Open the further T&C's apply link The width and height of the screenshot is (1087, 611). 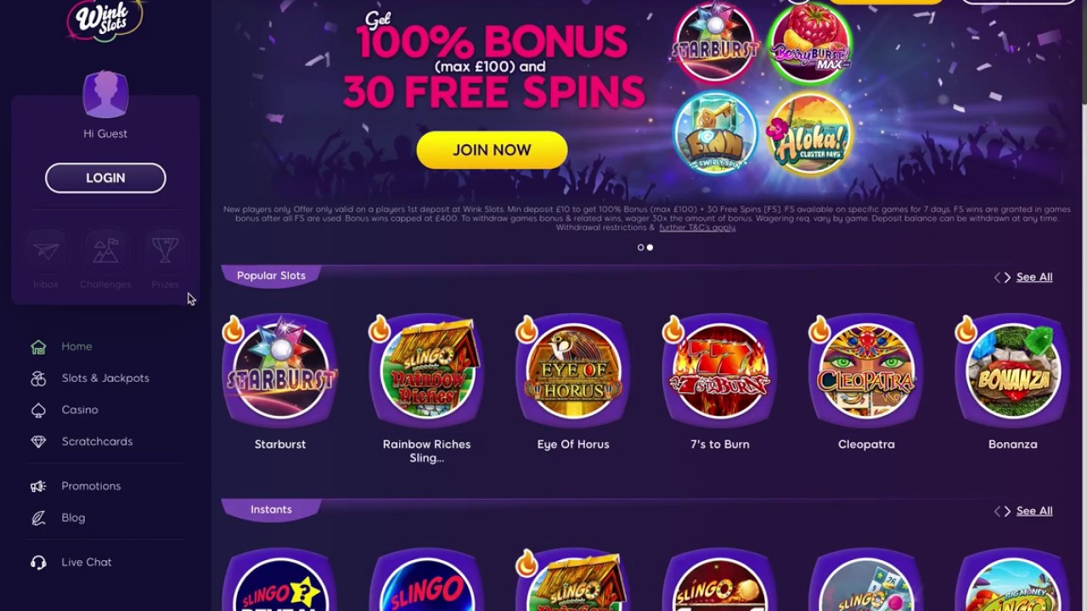pos(697,227)
